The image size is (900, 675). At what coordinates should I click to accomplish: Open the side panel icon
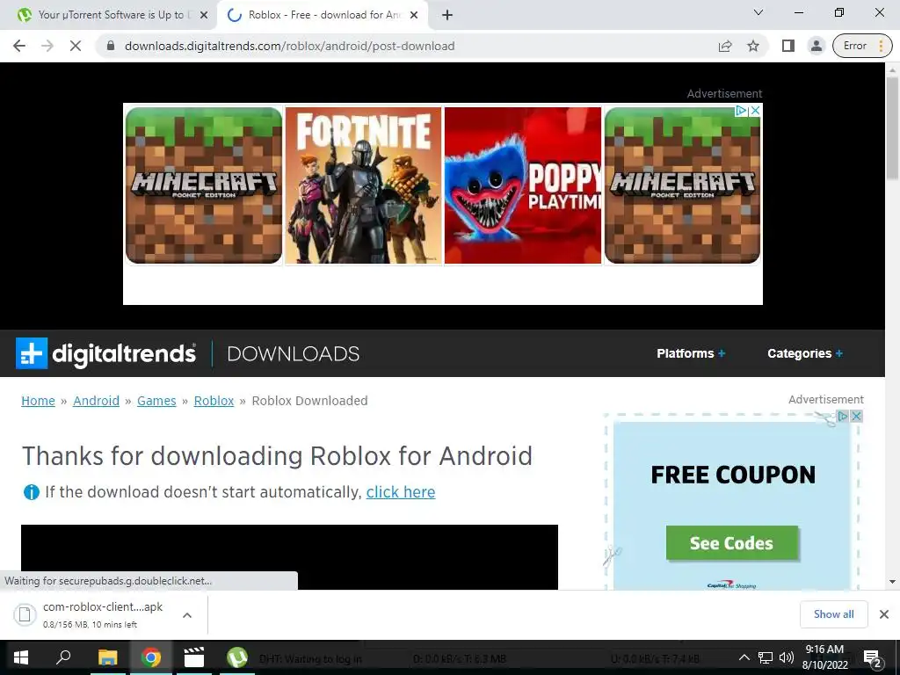pos(788,46)
